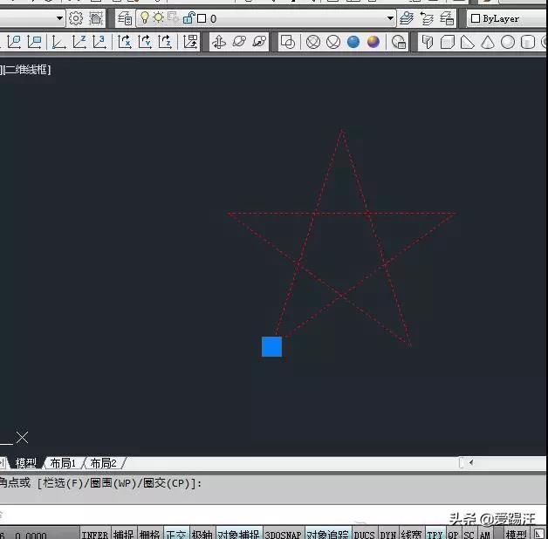Viewport: 548px width, 539px height.
Task: Toggle 3DOSNAP in status bar
Action: tap(283, 535)
